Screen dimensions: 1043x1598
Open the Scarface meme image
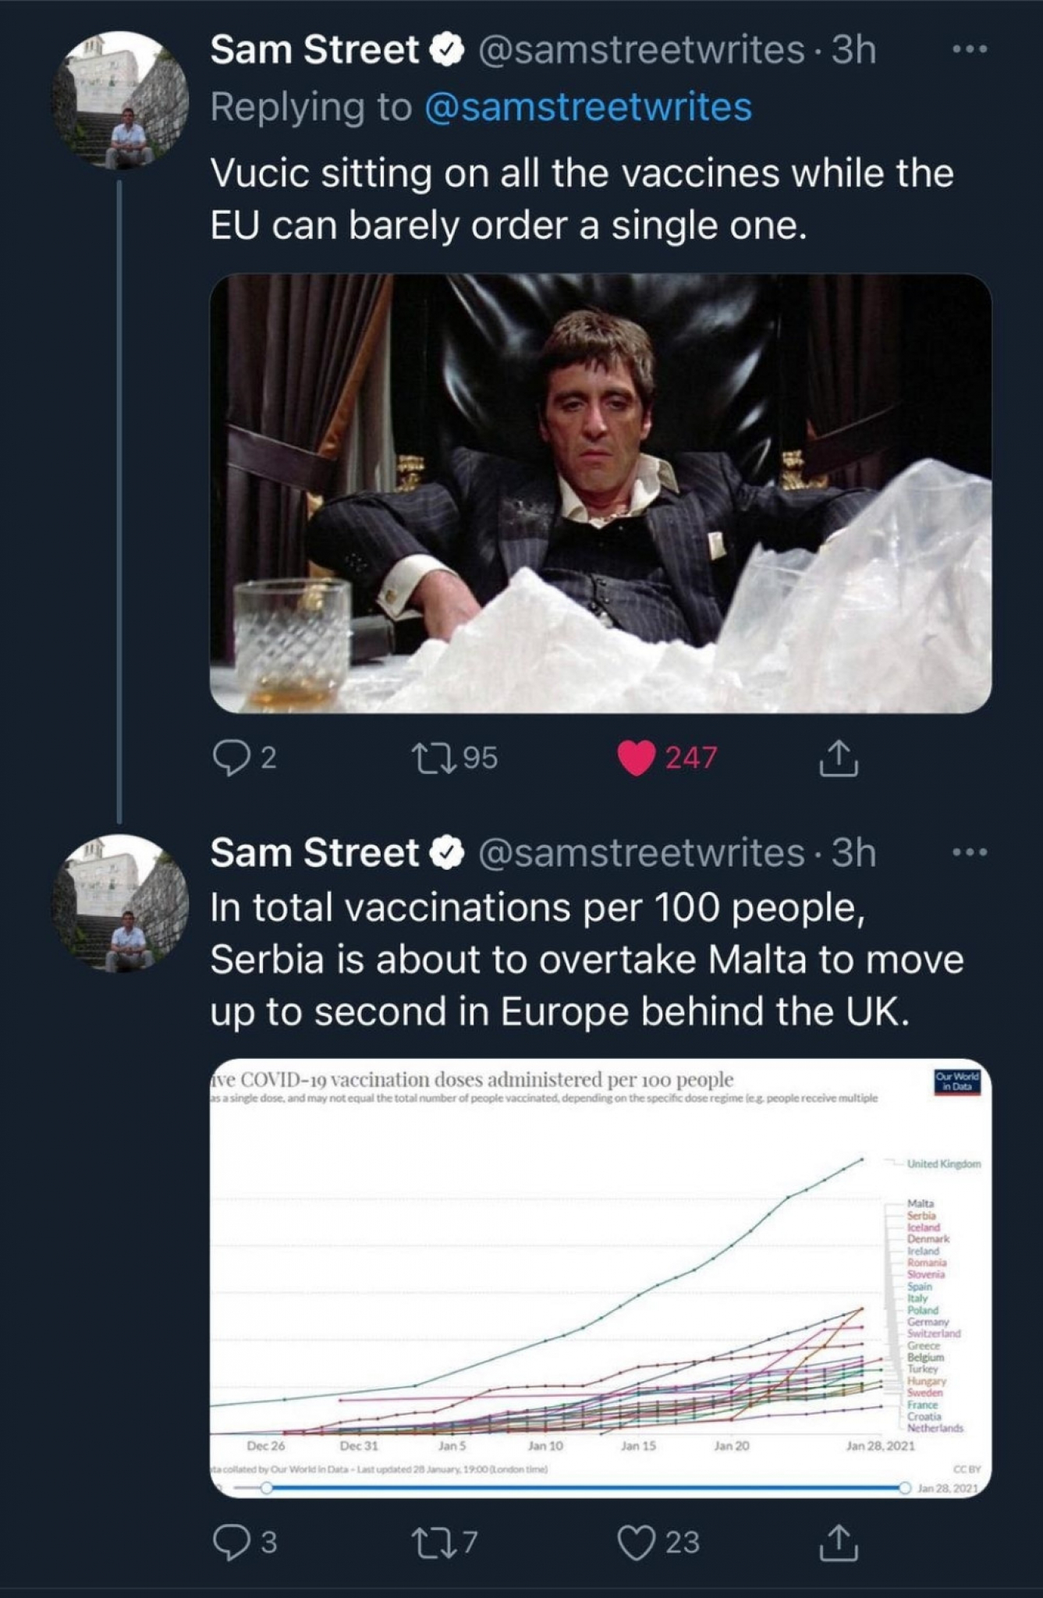[x=601, y=493]
